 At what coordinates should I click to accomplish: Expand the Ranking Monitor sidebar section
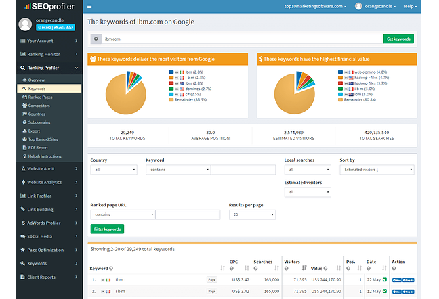[x=49, y=54]
